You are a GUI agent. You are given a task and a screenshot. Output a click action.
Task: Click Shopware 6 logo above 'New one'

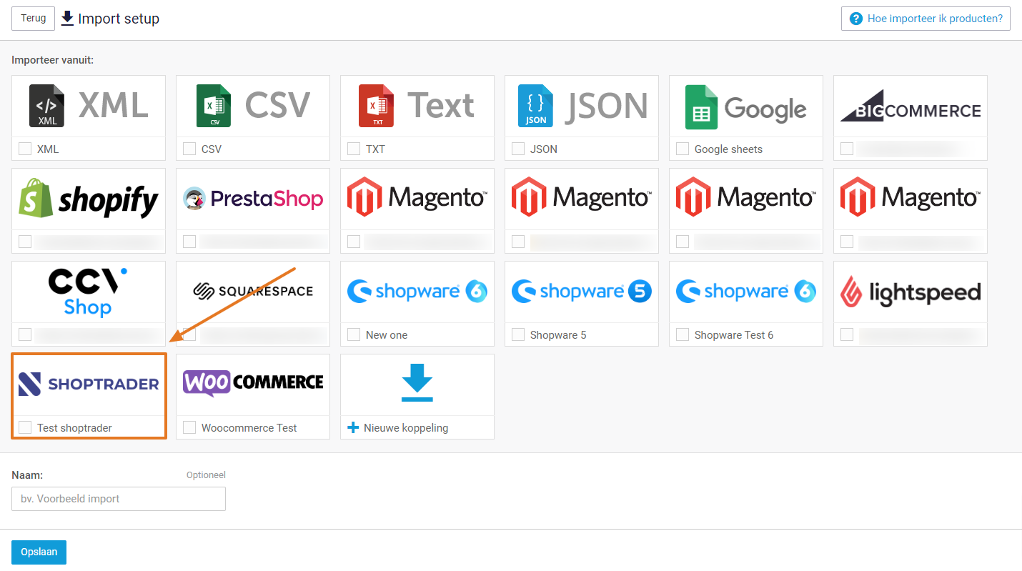click(417, 292)
